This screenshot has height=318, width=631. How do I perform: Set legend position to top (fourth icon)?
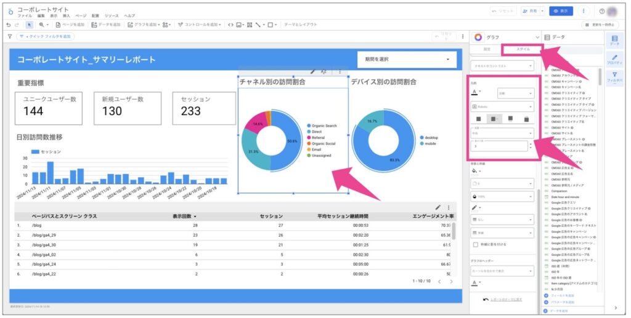[x=526, y=119]
